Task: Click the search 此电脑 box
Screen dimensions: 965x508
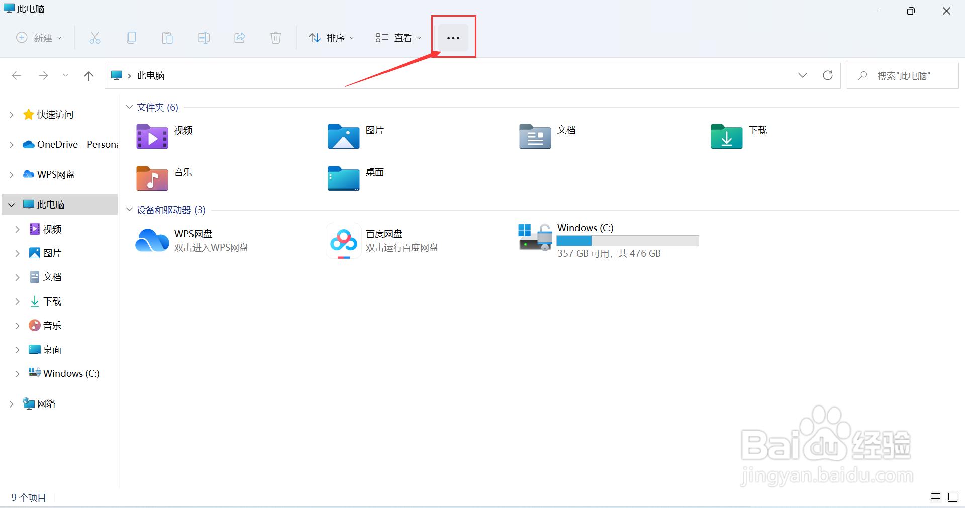Action: tap(903, 76)
